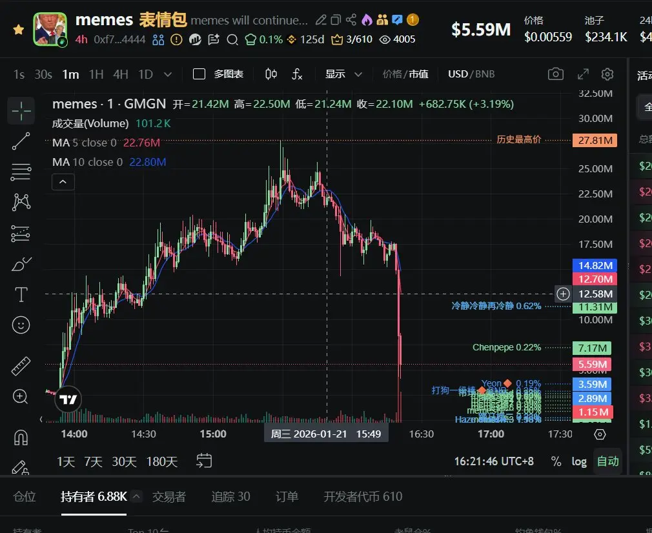Open the 显示 display dropdown
Image resolution: width=652 pixels, height=533 pixels.
343,74
